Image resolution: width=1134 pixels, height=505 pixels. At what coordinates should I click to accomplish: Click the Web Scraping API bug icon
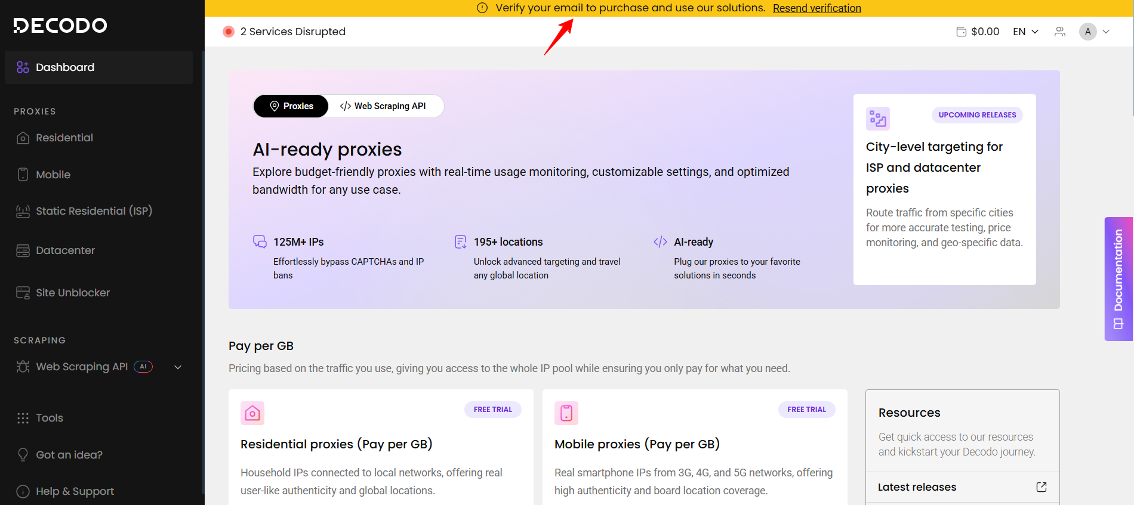(23, 367)
